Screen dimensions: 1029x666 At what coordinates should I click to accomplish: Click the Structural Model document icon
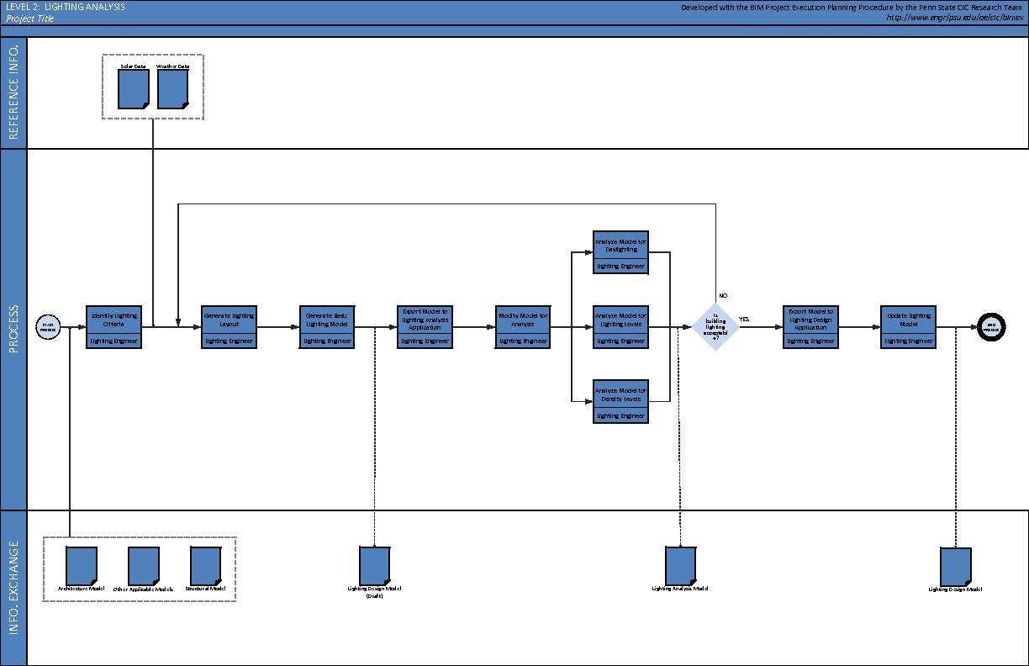pyautogui.click(x=205, y=565)
